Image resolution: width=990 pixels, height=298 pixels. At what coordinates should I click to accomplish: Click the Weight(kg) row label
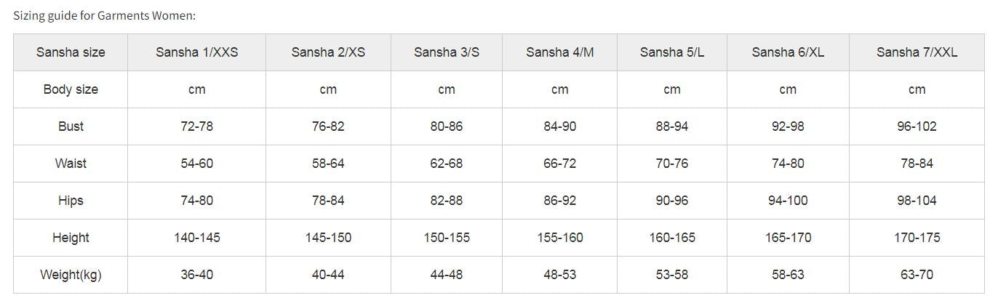71,275
